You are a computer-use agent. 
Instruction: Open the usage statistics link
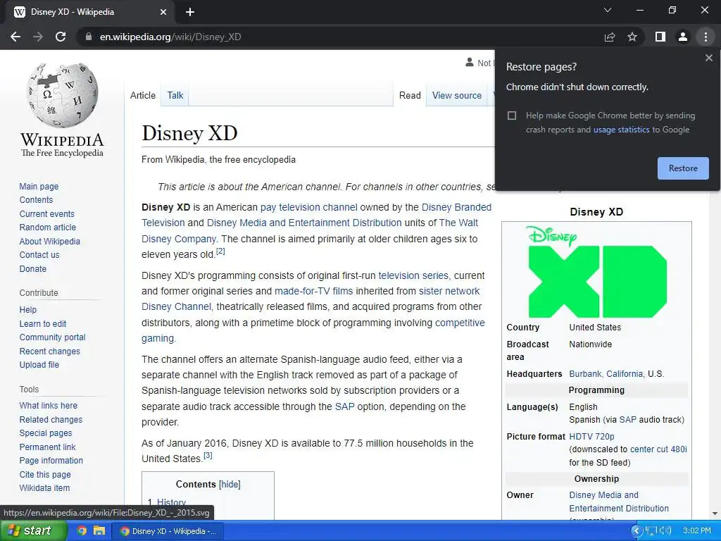point(621,130)
